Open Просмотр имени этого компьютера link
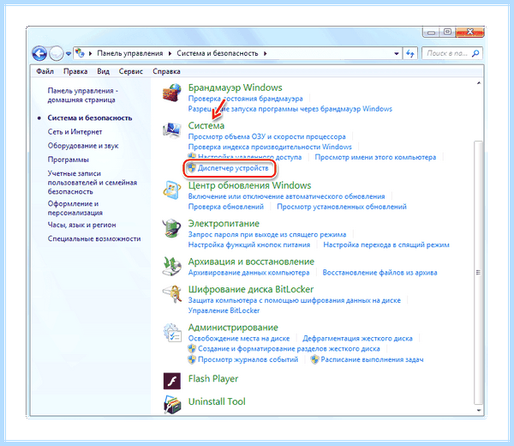 (x=375, y=157)
